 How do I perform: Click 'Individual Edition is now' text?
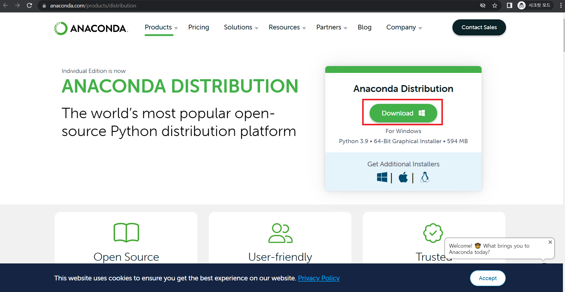tap(94, 71)
